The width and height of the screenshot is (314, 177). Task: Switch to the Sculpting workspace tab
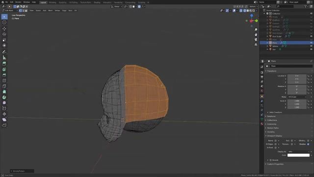click(62, 2)
